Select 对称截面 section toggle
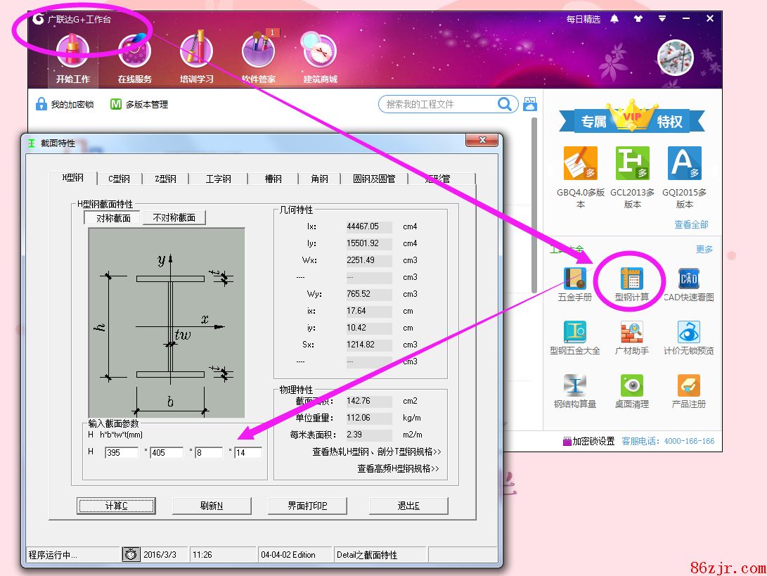The image size is (767, 576). 113,218
